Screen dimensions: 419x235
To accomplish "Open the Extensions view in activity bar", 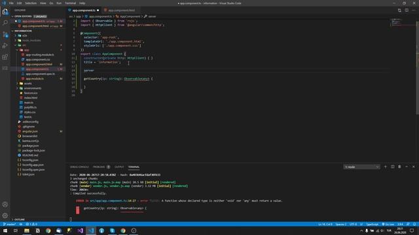I will pyautogui.click(x=5, y=57).
